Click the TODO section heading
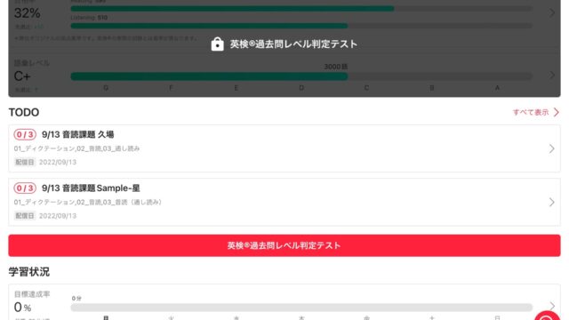This screenshot has width=569, height=320. tap(24, 112)
